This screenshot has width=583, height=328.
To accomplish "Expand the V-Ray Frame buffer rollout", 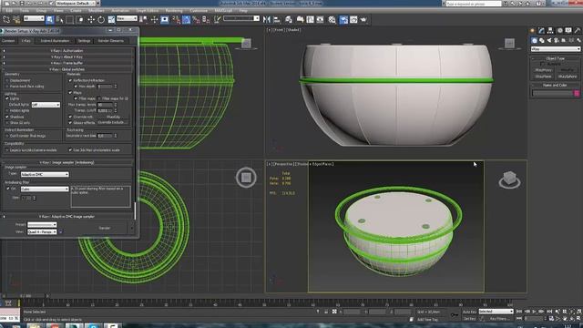I will [x=66, y=63].
